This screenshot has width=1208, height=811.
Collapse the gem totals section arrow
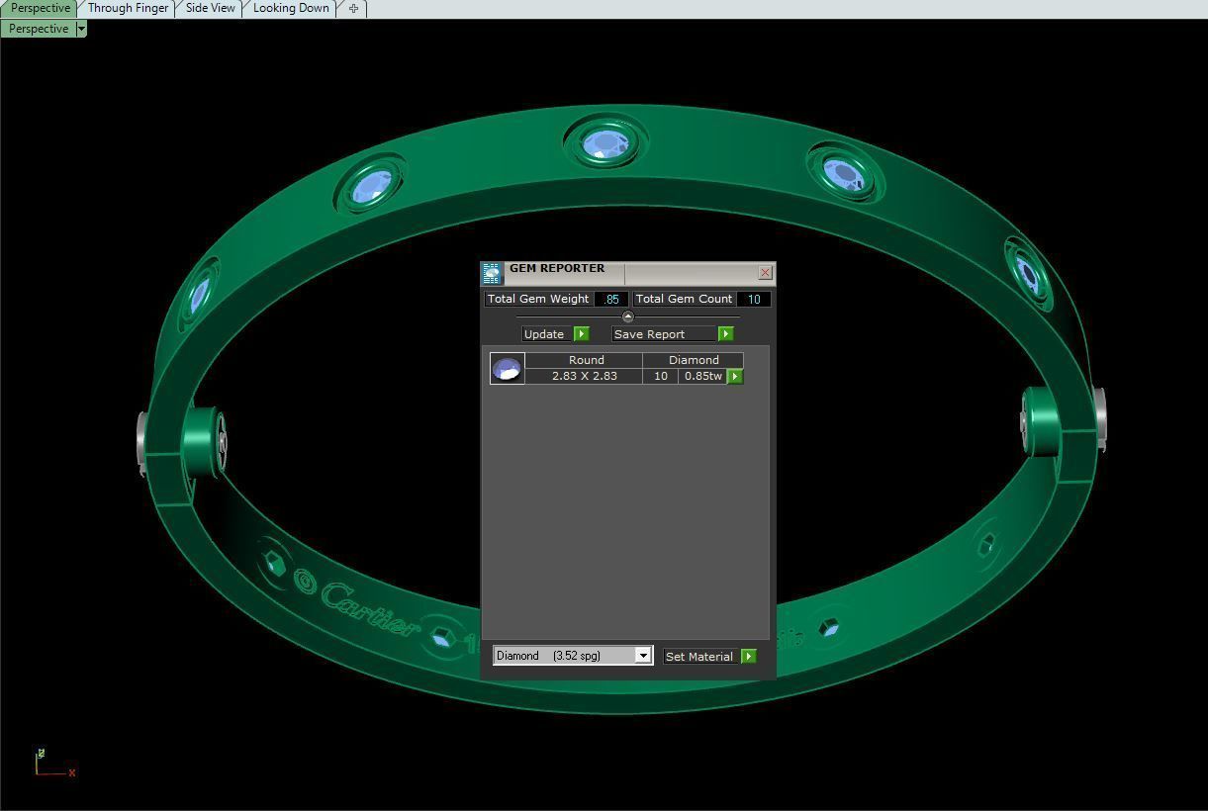[627, 316]
